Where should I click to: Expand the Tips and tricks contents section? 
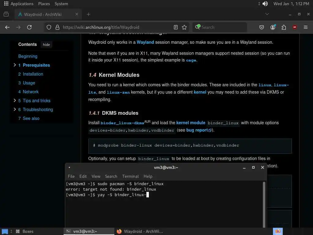[15, 100]
